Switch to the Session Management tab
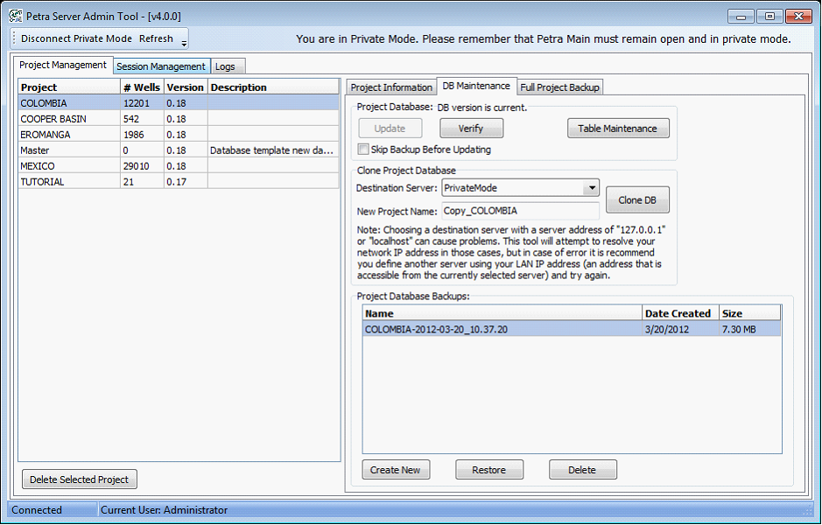The height and width of the screenshot is (525, 822). coord(161,66)
